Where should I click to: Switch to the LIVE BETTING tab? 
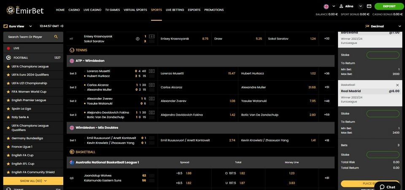(175, 10)
